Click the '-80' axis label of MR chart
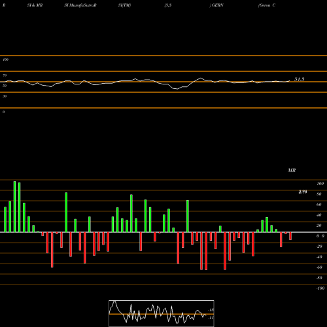 [319, 278]
